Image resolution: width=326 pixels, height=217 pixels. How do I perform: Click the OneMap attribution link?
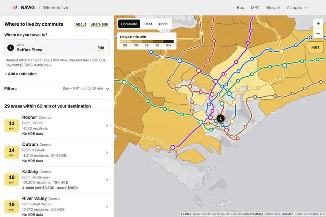(287, 214)
